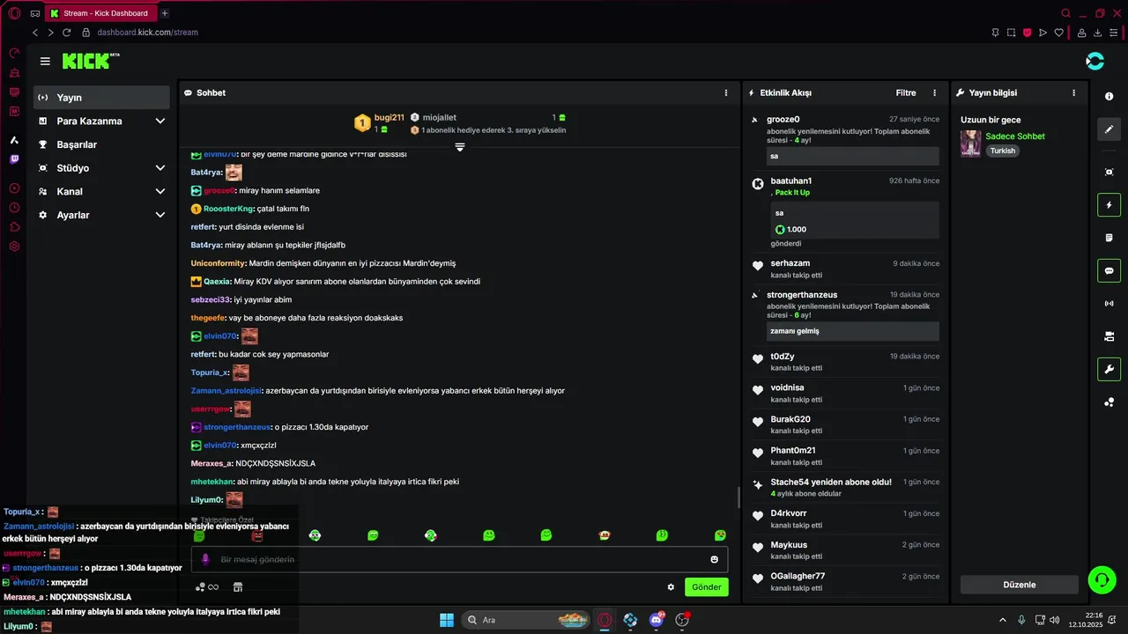The width and height of the screenshot is (1128, 634).
Task: Click the chat scrollbar
Action: (738, 498)
